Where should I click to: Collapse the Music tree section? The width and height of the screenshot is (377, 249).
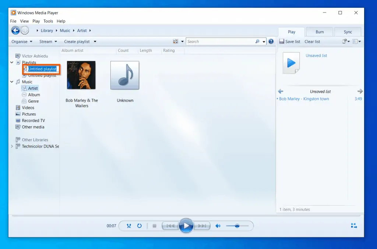pos(11,81)
